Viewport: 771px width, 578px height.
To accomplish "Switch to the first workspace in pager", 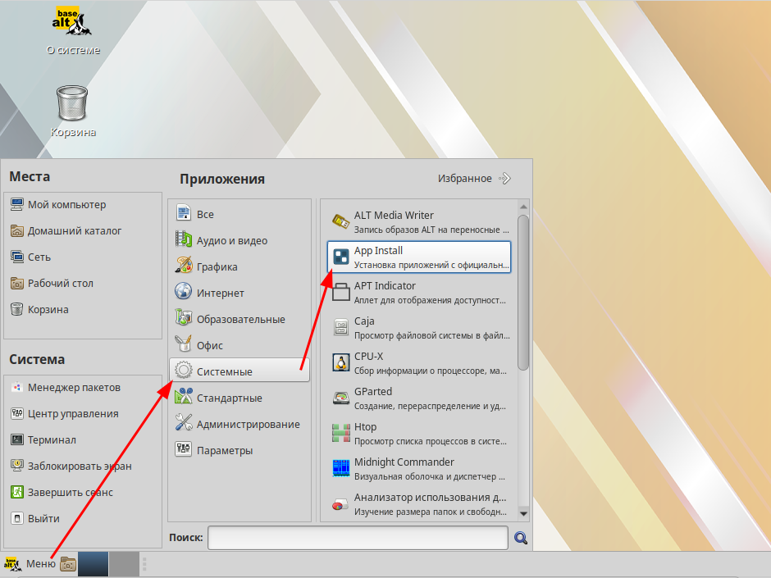I will pyautogui.click(x=93, y=564).
